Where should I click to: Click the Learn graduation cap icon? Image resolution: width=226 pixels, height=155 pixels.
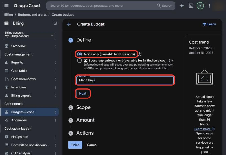(x=204, y=24)
